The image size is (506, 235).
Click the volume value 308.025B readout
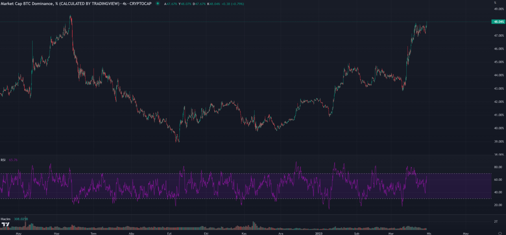tap(20, 219)
